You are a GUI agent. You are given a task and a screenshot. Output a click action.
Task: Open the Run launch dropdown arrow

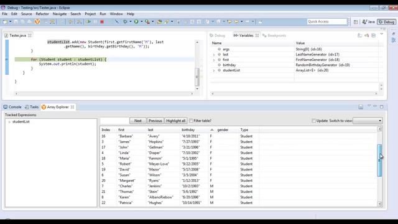tap(142, 22)
